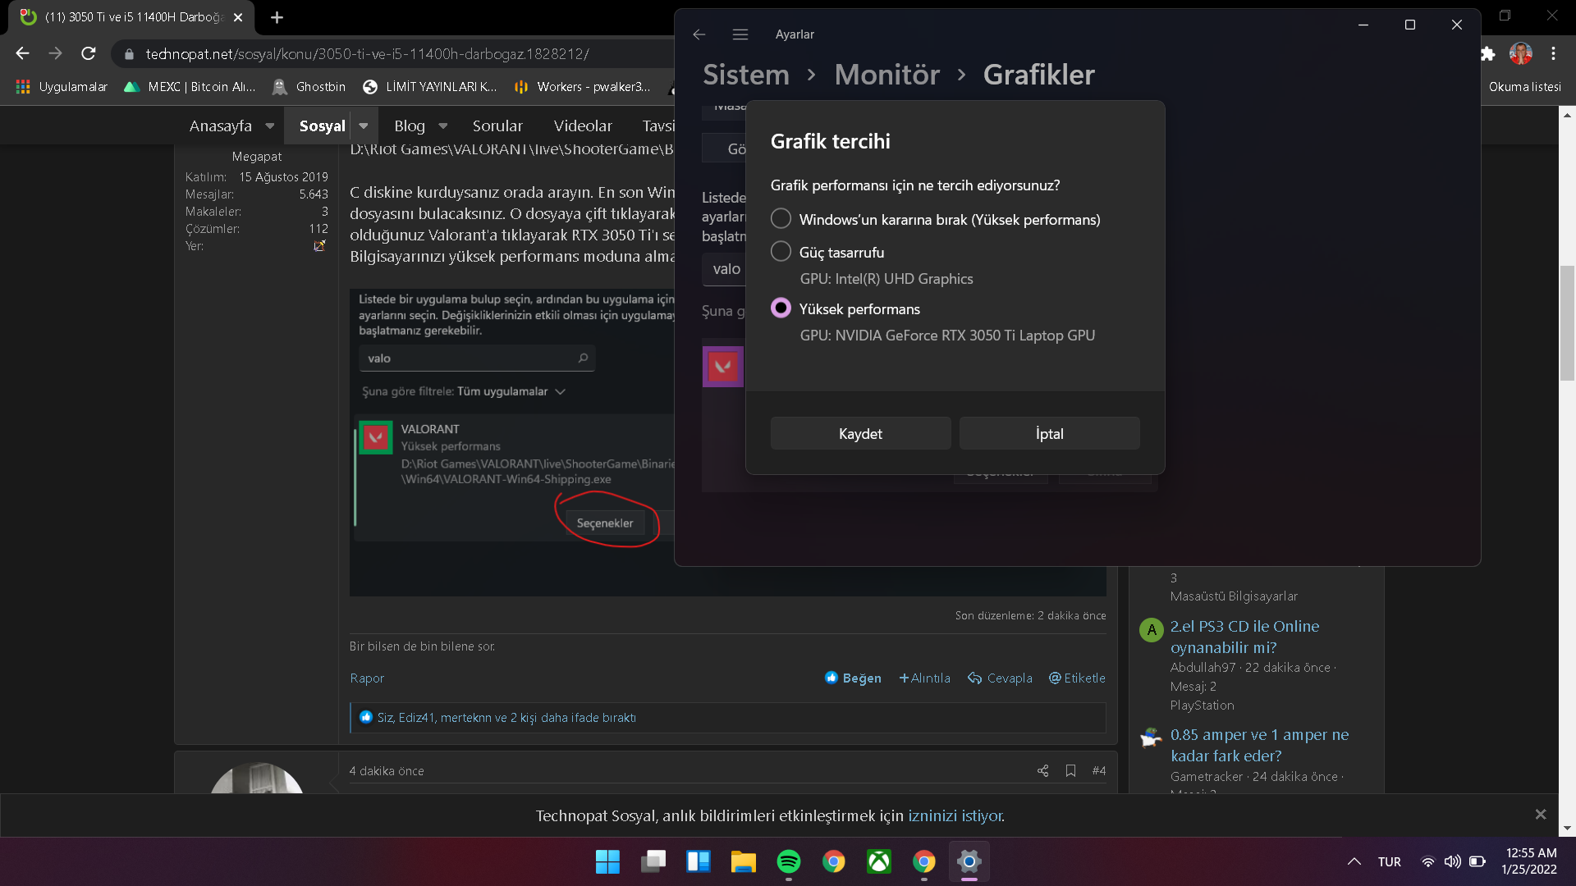
Task: Open the Settings hamburger navigation menu
Action: [x=740, y=34]
